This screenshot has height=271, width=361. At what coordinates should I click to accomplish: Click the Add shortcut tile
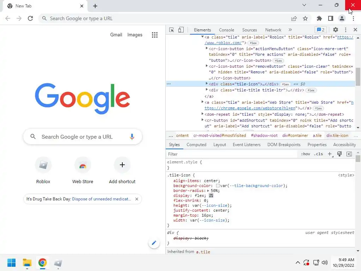122,170
